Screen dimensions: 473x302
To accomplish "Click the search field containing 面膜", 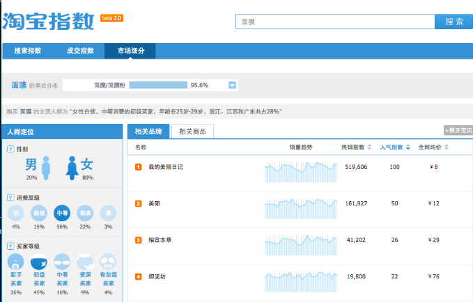I will point(335,22).
